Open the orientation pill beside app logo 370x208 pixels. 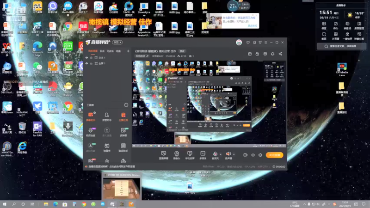click(x=117, y=43)
